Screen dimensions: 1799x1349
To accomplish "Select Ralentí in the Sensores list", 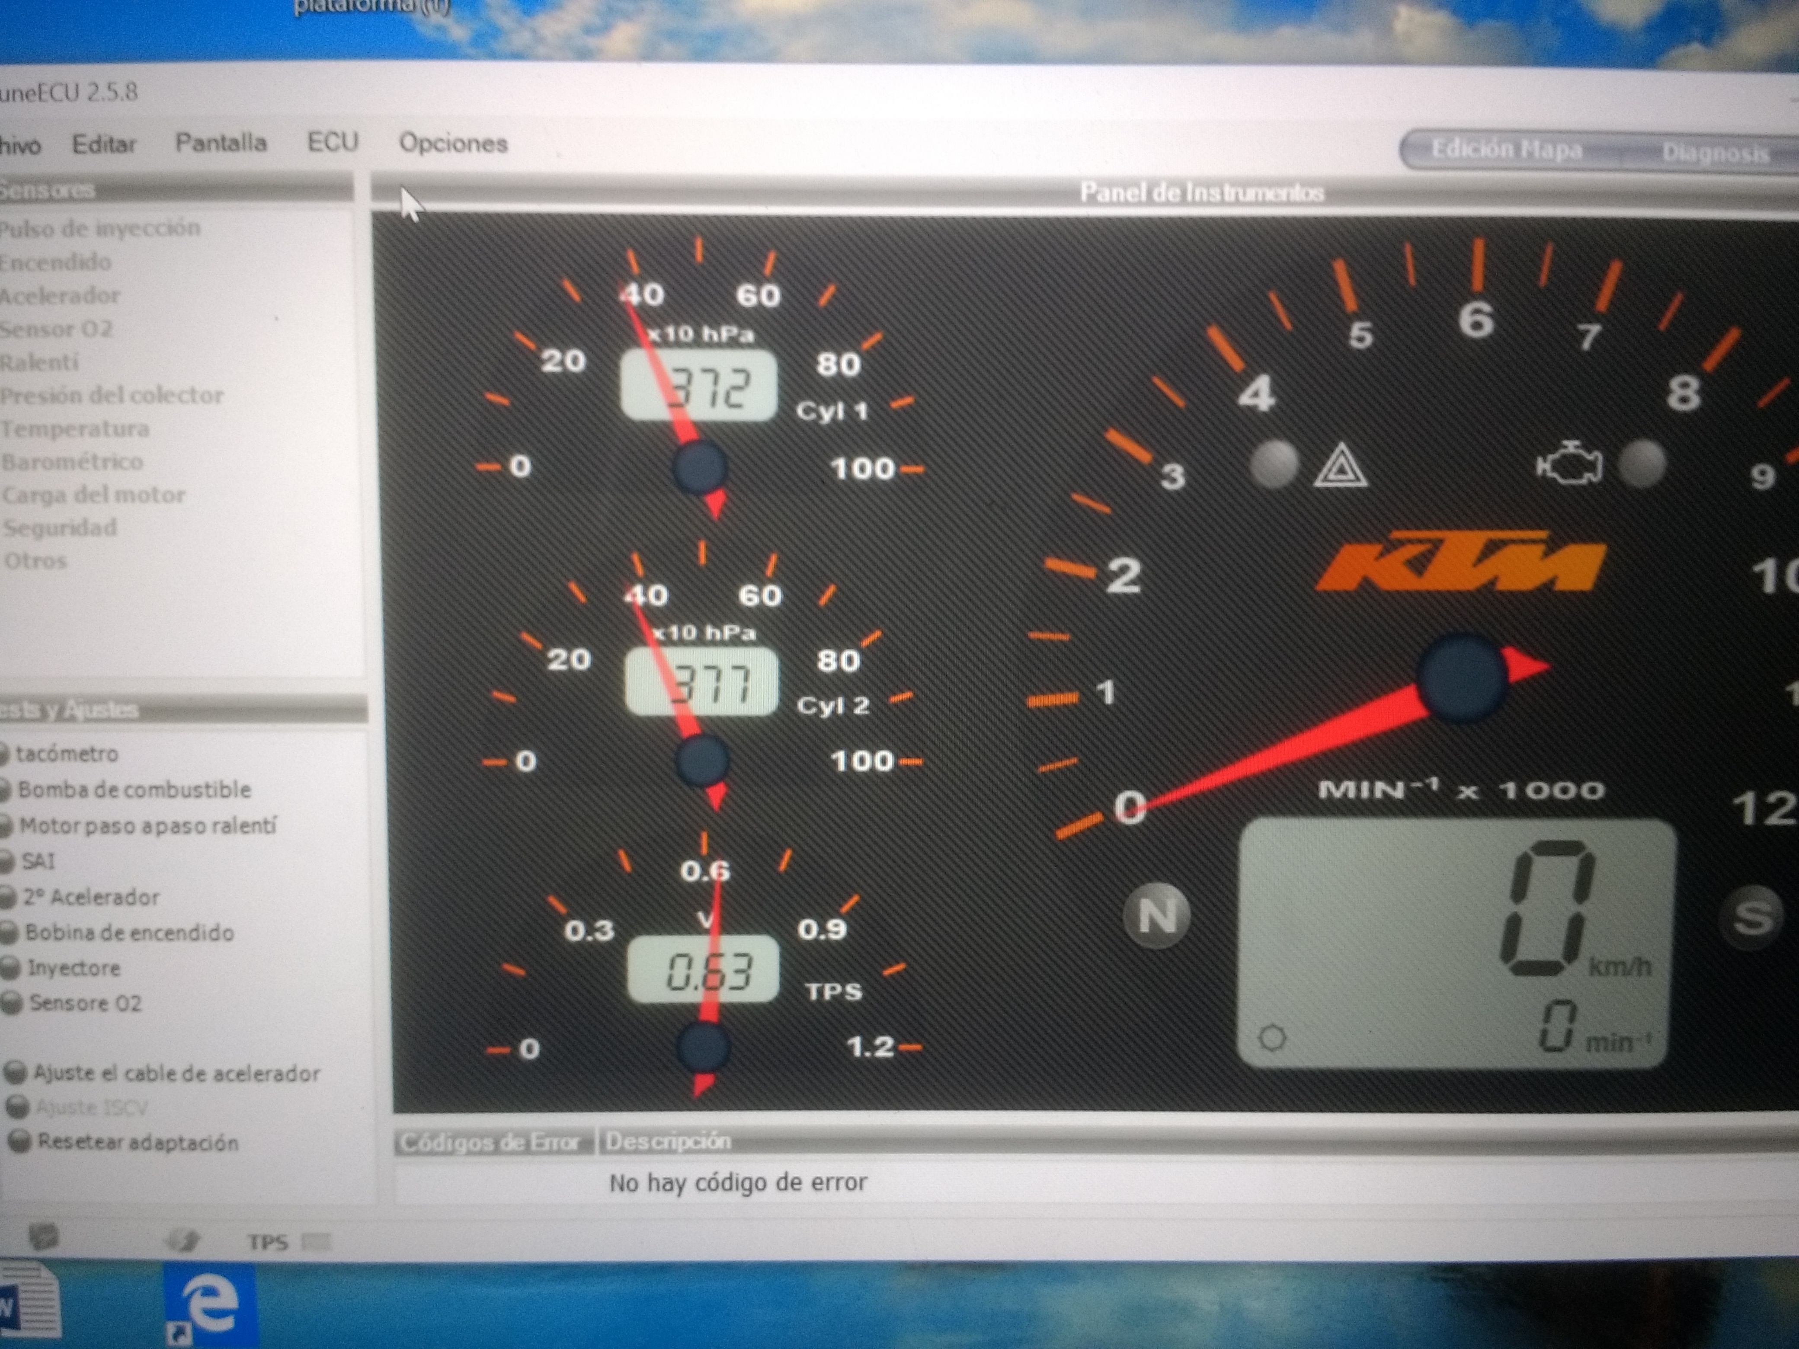I will click(x=40, y=362).
